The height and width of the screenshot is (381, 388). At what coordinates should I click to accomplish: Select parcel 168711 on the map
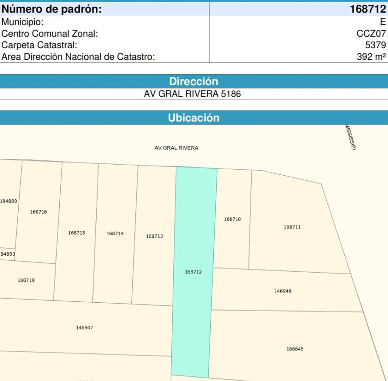(x=291, y=226)
